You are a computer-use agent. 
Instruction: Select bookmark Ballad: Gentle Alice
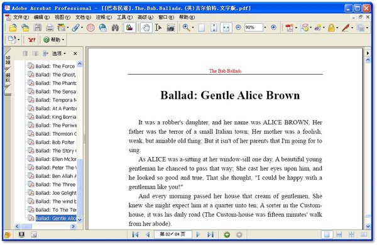(x=56, y=218)
